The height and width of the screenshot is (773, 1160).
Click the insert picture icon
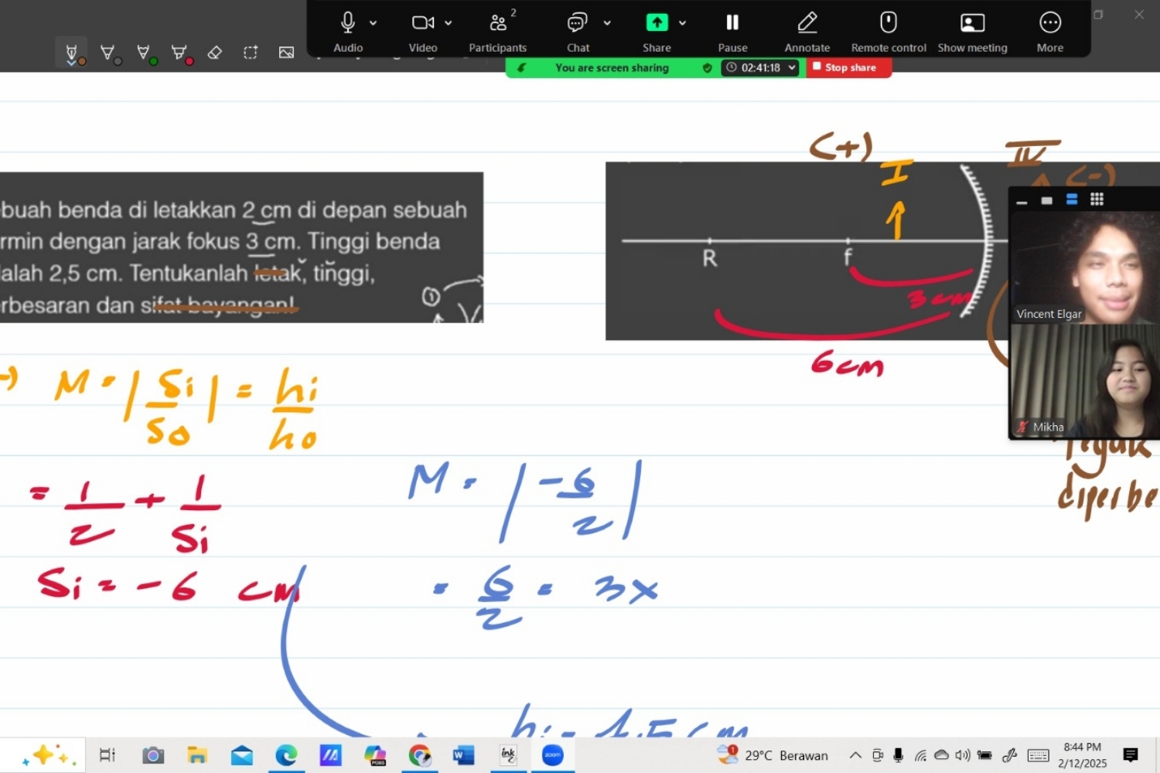pos(286,53)
